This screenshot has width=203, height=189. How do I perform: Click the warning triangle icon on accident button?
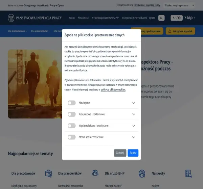(170, 31)
